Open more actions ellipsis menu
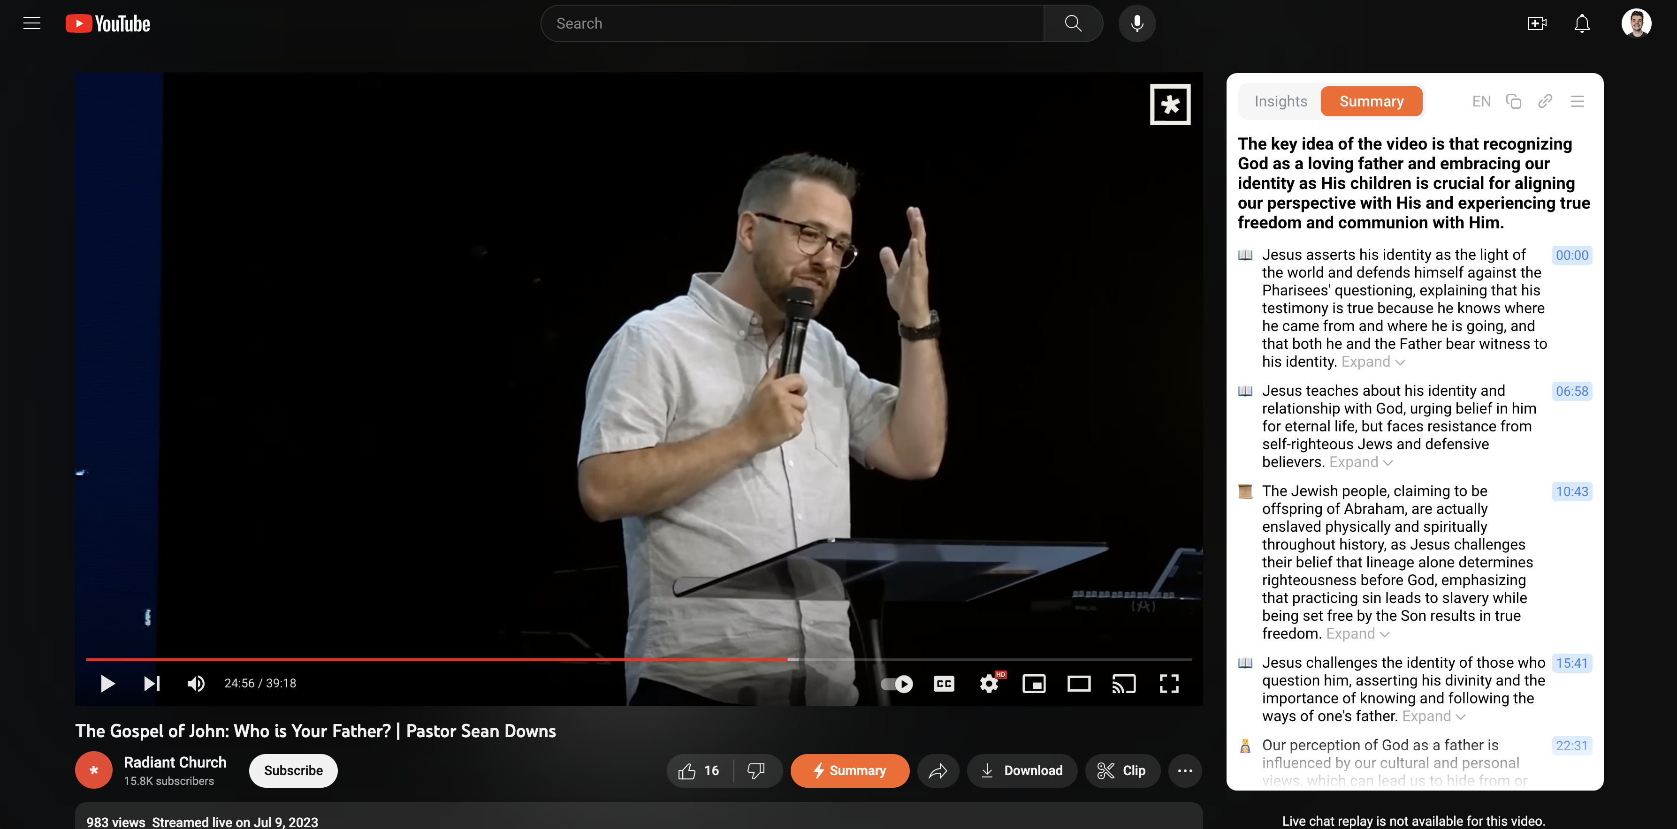This screenshot has height=829, width=1677. (x=1185, y=770)
